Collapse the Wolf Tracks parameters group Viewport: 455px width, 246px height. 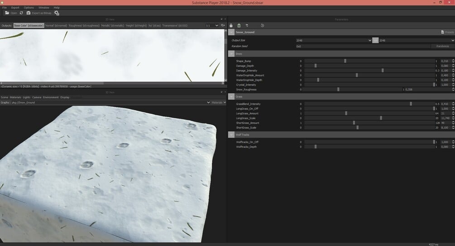click(x=231, y=135)
